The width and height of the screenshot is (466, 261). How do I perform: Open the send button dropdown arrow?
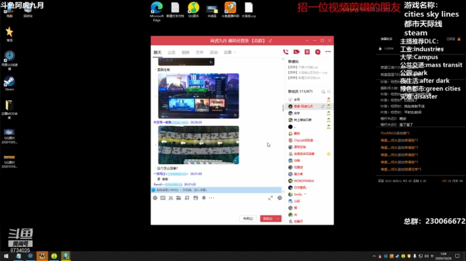[x=278, y=218]
